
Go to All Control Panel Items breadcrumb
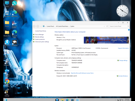tap(62, 26)
